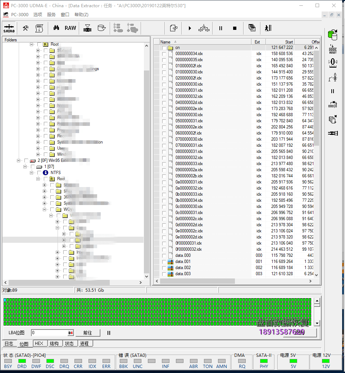Open the LBA位图 input dropdown arrow
The image size is (345, 373).
(71, 333)
